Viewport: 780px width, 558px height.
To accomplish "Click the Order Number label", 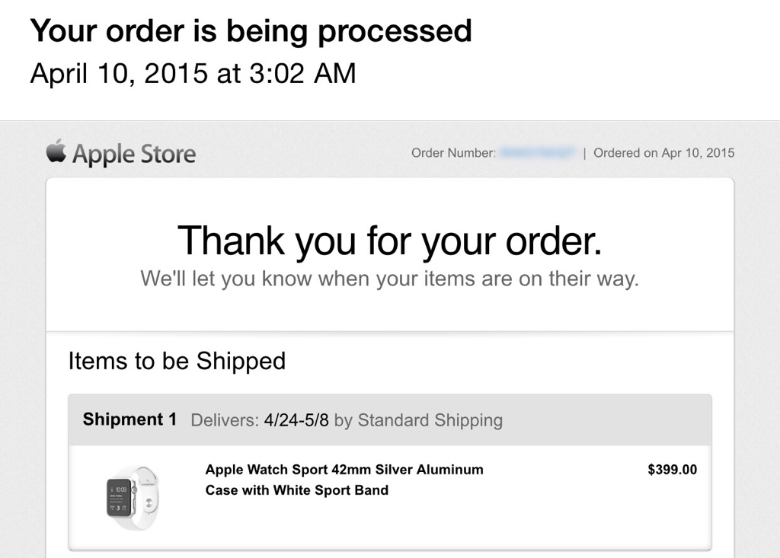I will (454, 153).
